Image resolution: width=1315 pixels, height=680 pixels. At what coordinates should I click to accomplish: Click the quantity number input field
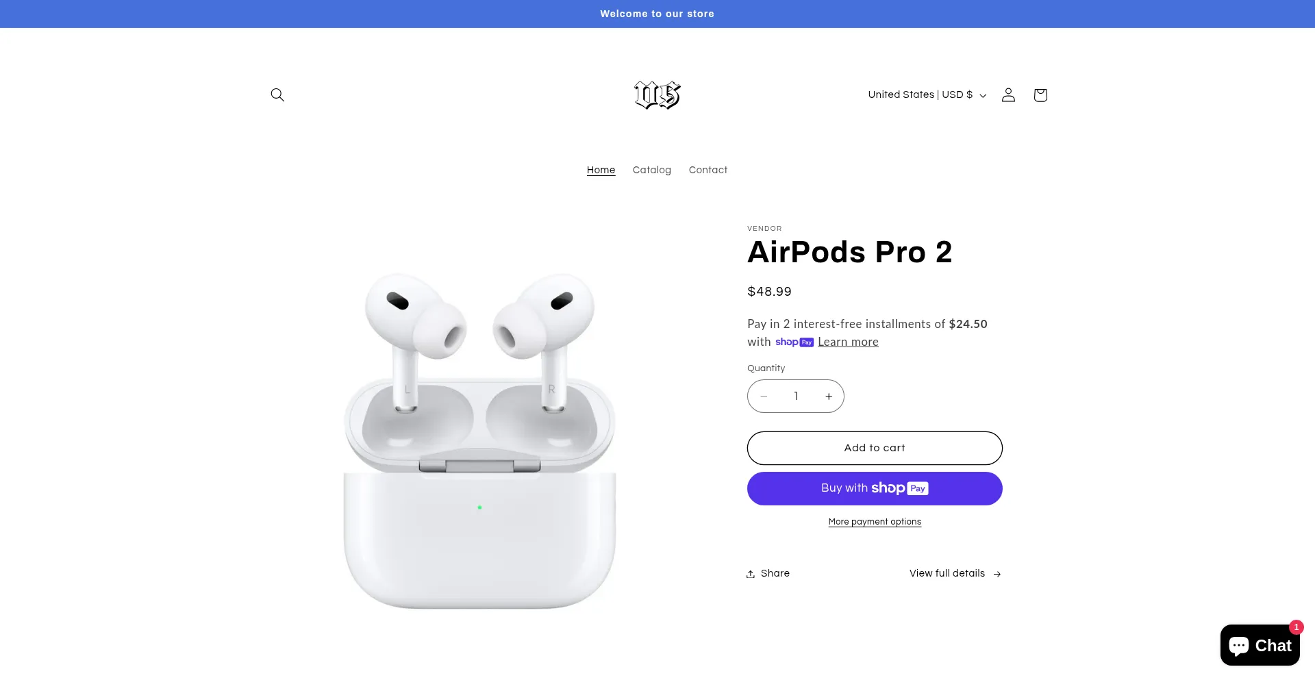pyautogui.click(x=796, y=396)
